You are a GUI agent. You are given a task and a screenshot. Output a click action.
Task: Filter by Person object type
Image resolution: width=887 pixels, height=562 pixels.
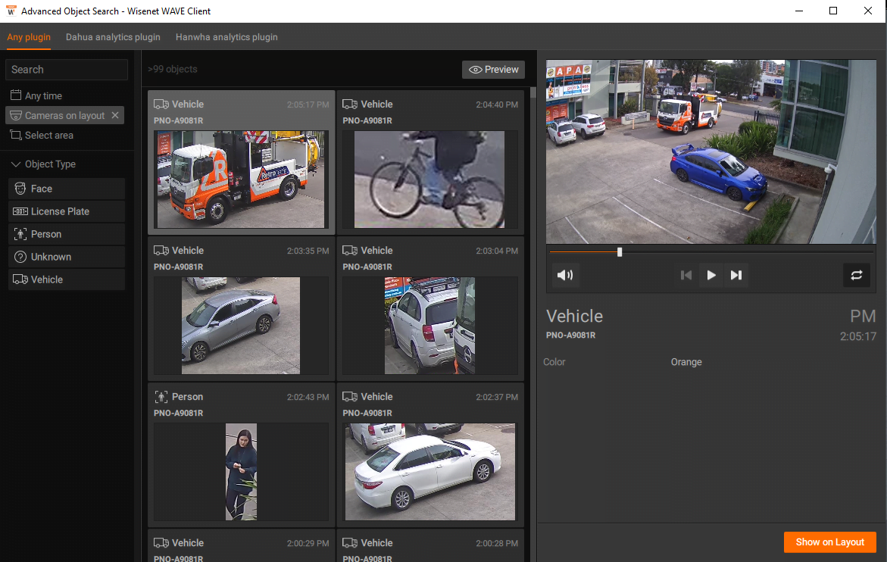[x=67, y=234]
